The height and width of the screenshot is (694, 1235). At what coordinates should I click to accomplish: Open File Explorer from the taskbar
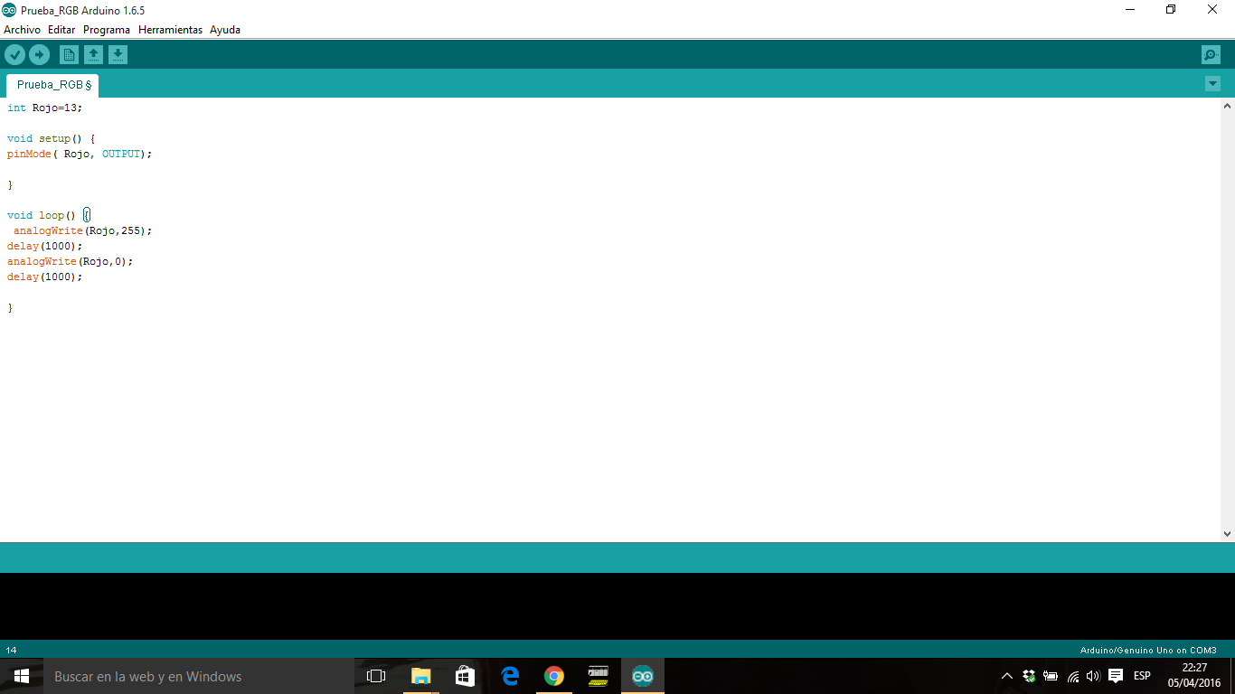(420, 676)
